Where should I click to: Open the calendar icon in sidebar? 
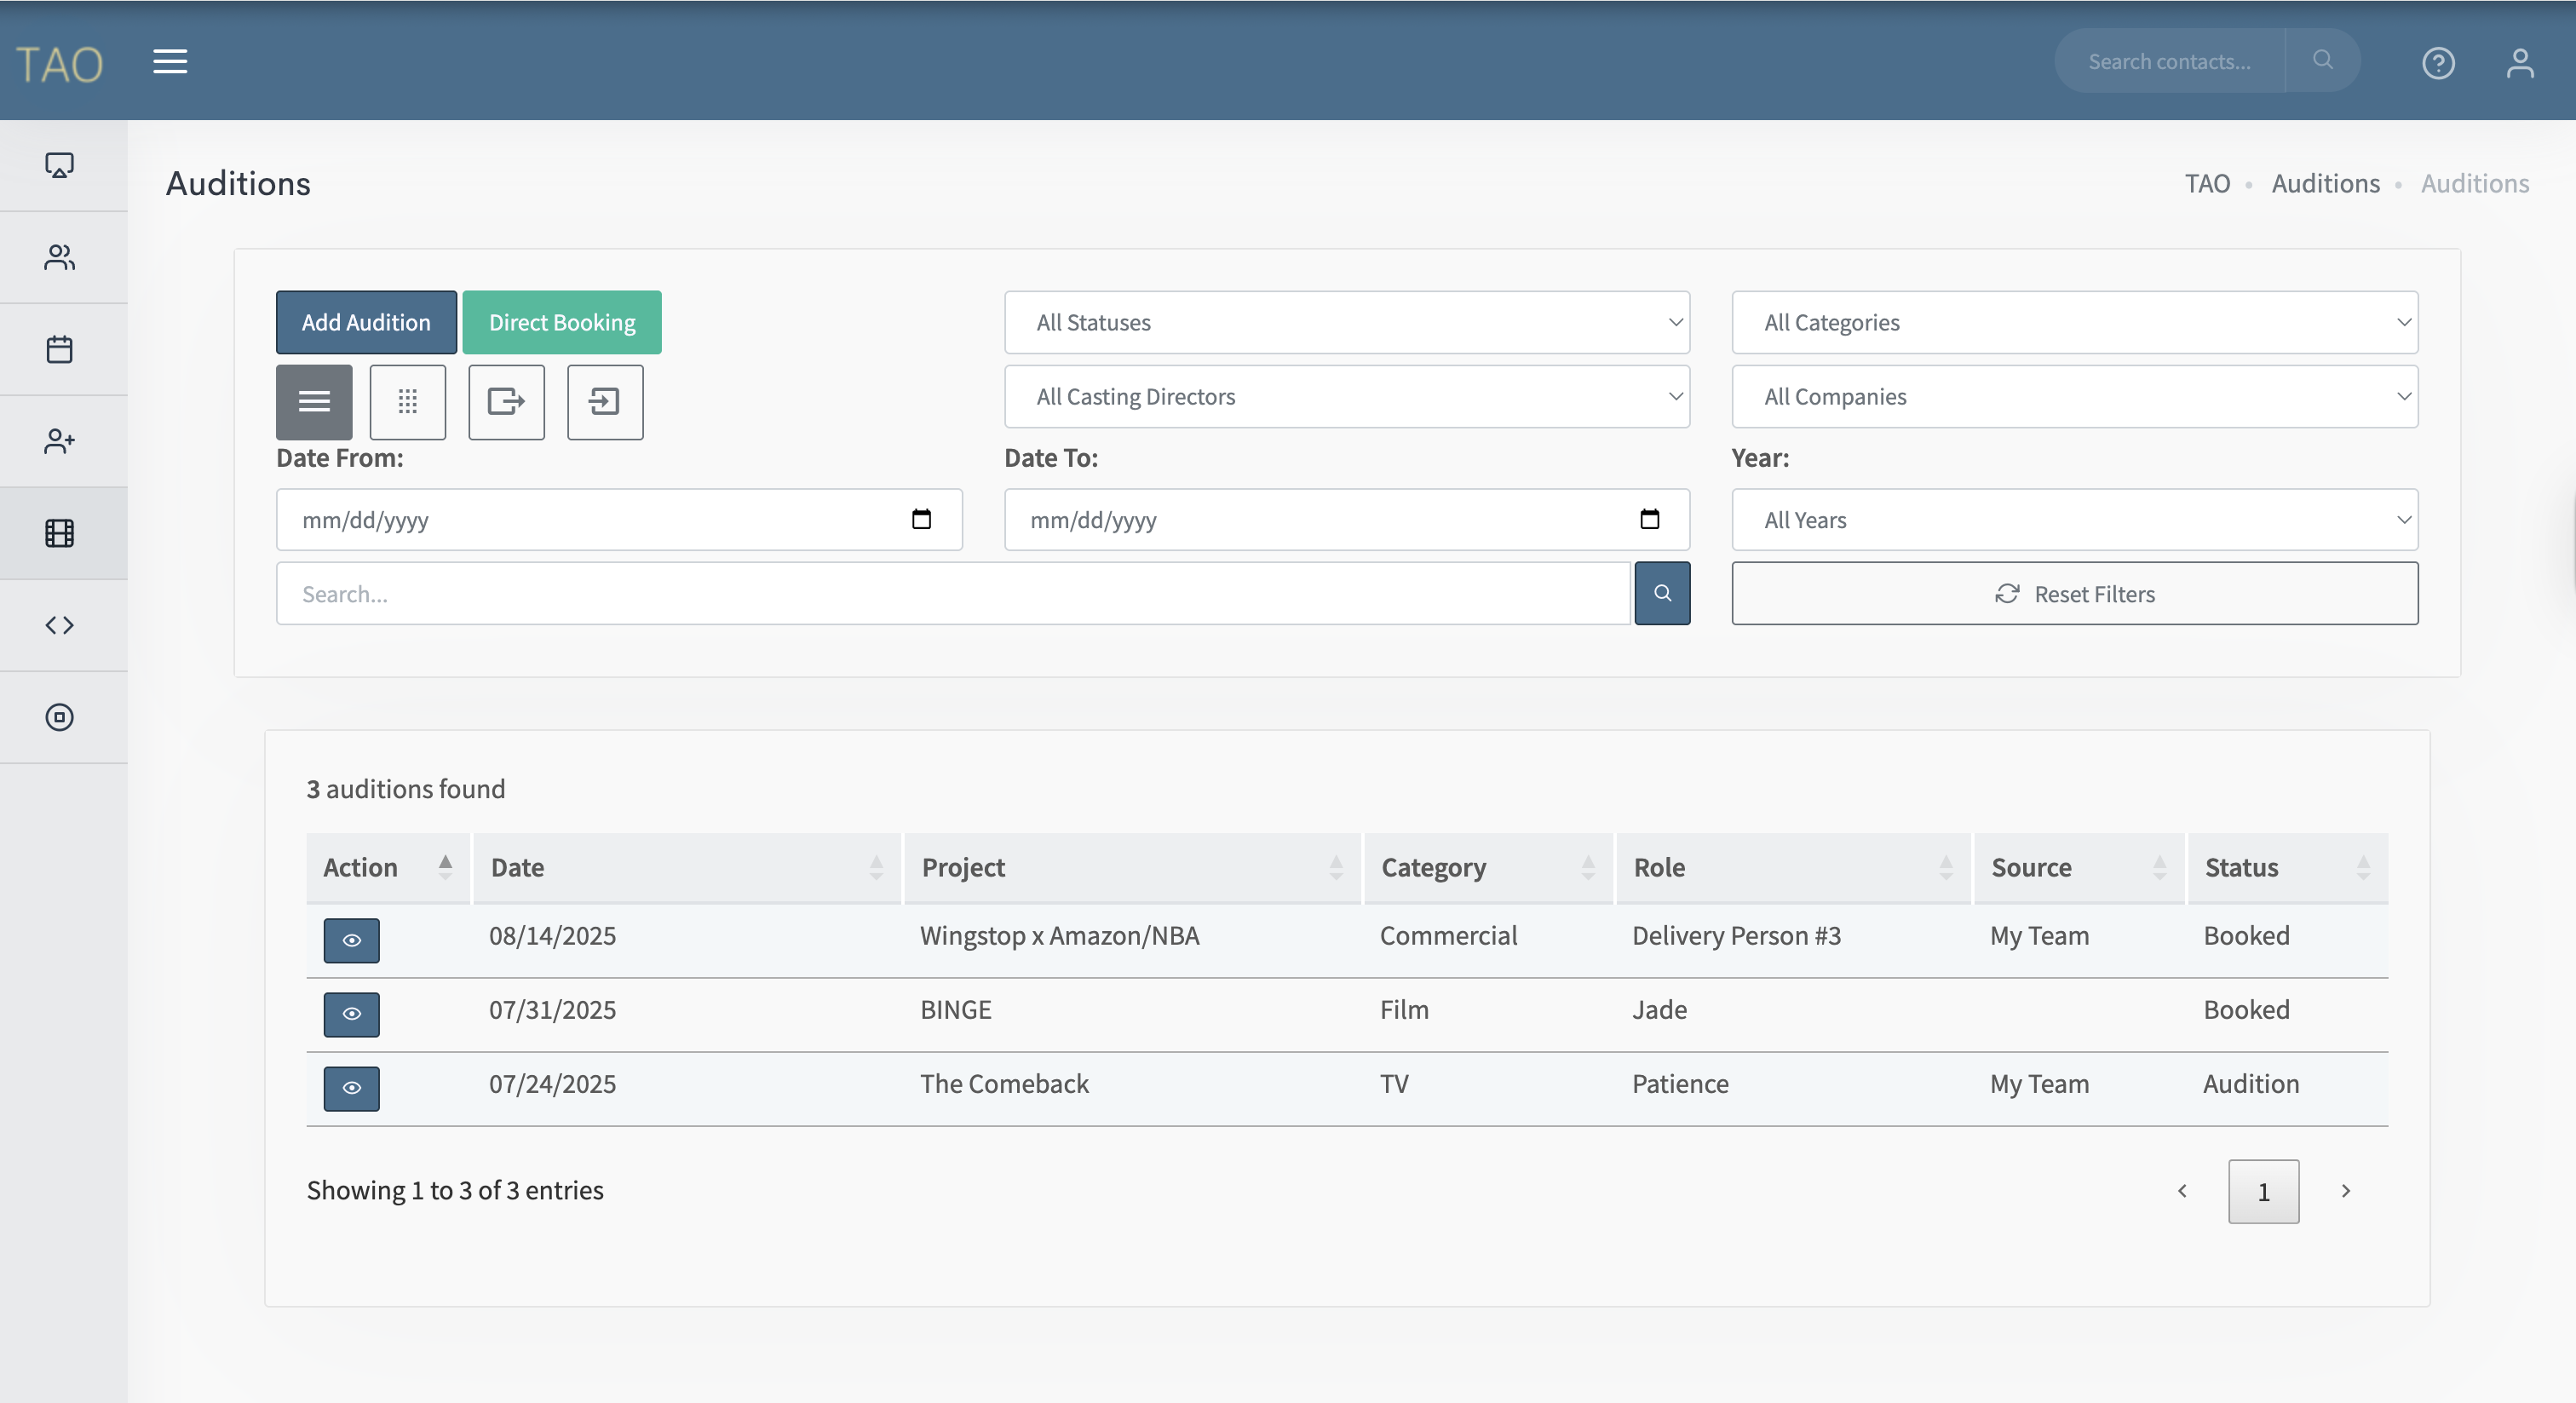point(60,349)
